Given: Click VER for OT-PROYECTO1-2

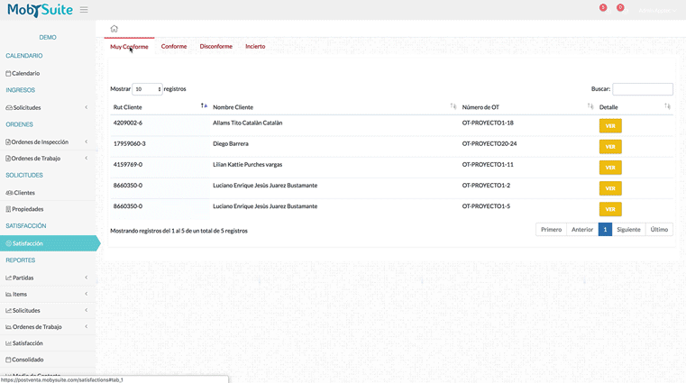Looking at the screenshot, I should point(610,188).
